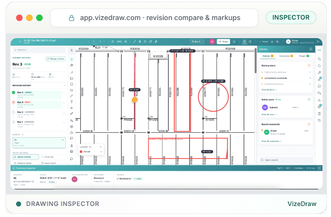
Task: Collapse the Revision History section
Action: [x=64, y=86]
